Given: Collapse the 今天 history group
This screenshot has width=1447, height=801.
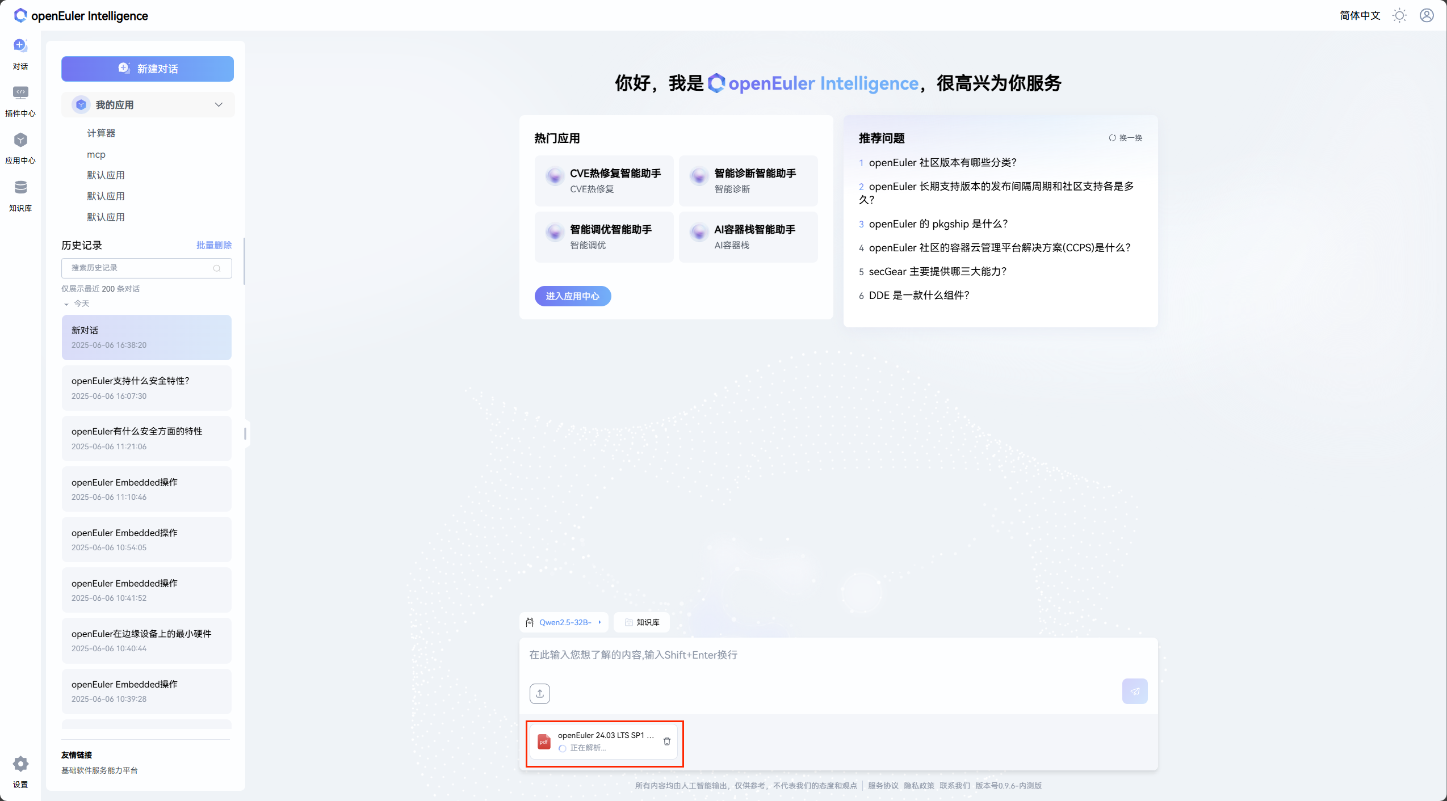Looking at the screenshot, I should [66, 304].
